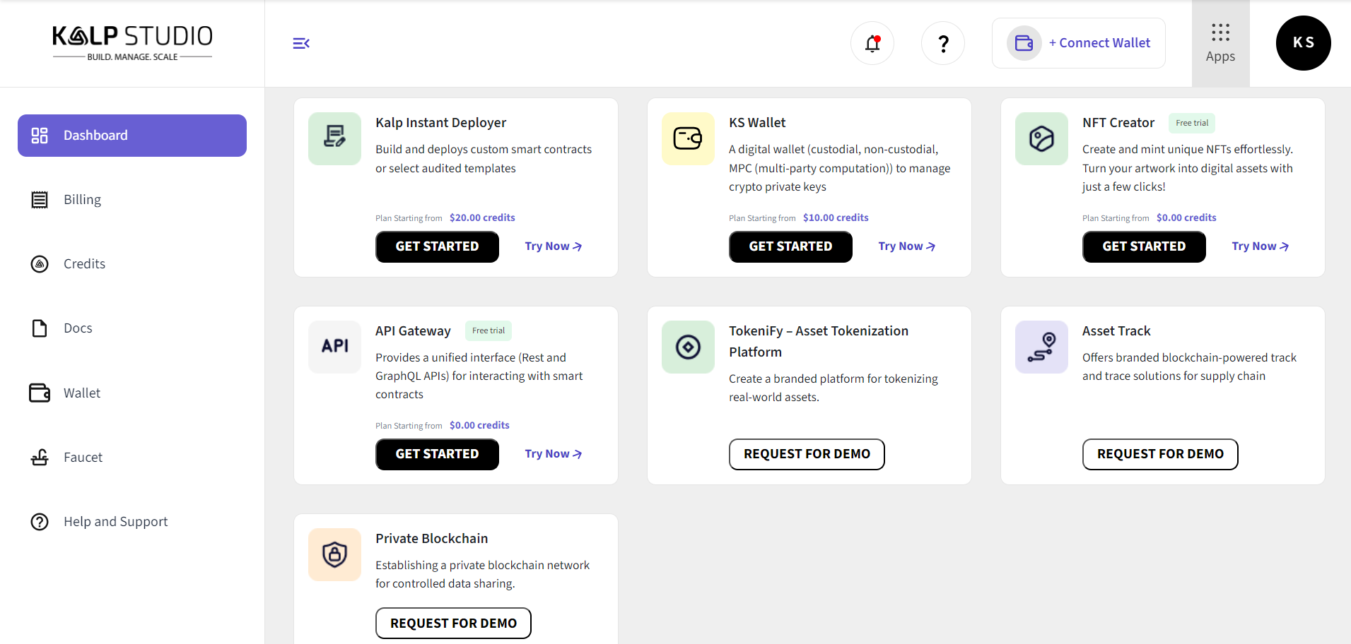This screenshot has width=1351, height=644.
Task: Click the API Gateway icon
Action: pyautogui.click(x=334, y=346)
